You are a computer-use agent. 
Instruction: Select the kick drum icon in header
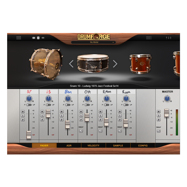(x=38, y=38)
